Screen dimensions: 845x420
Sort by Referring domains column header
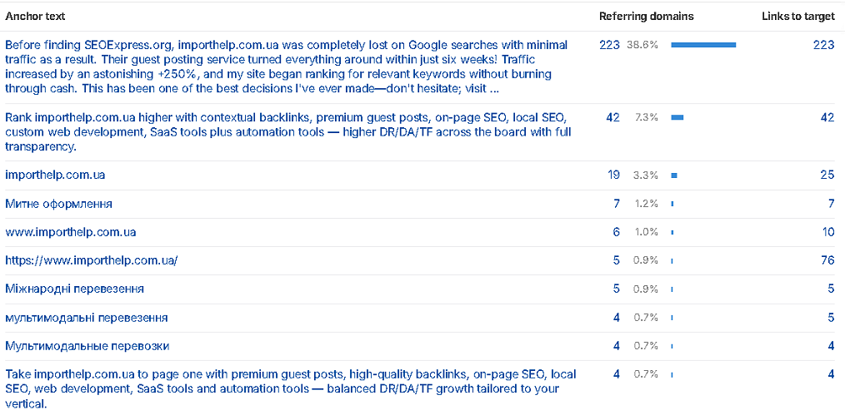coord(646,17)
